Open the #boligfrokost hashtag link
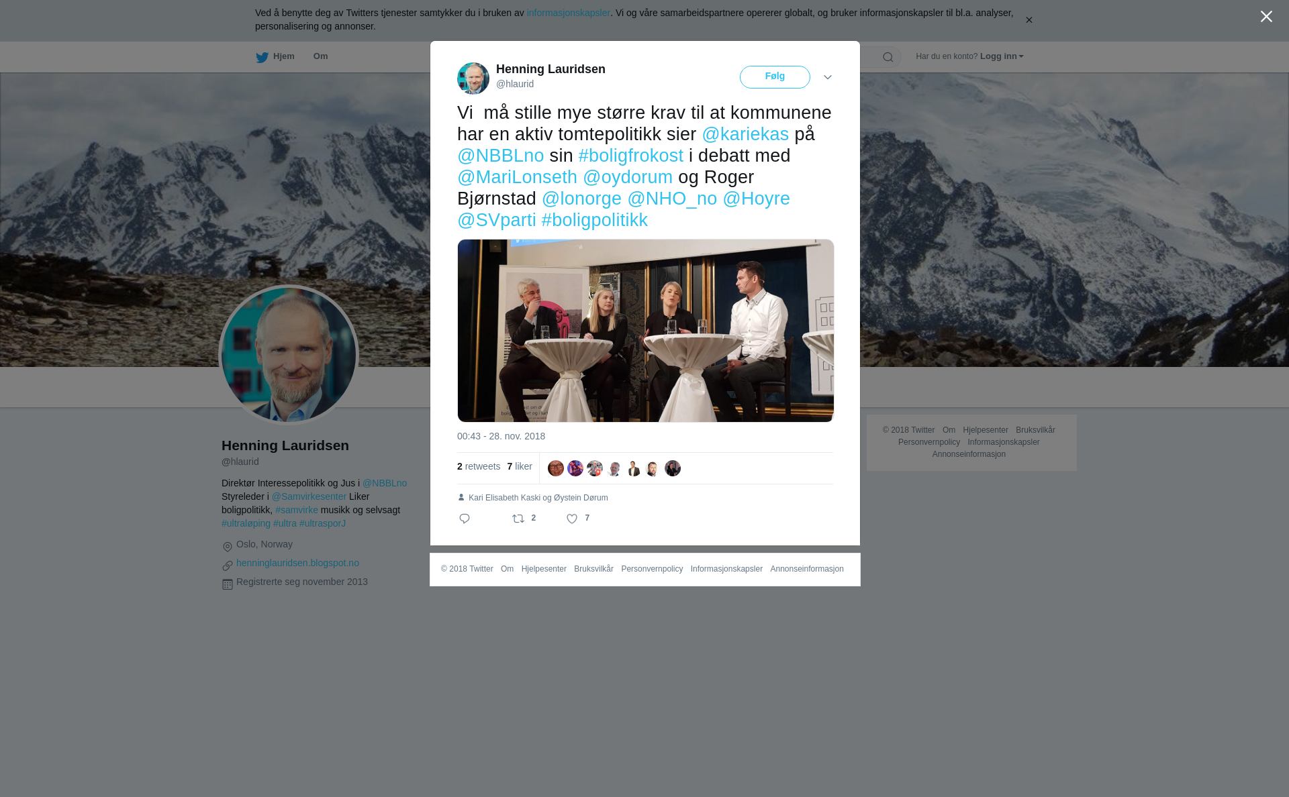This screenshot has height=797, width=1289. tap(631, 156)
